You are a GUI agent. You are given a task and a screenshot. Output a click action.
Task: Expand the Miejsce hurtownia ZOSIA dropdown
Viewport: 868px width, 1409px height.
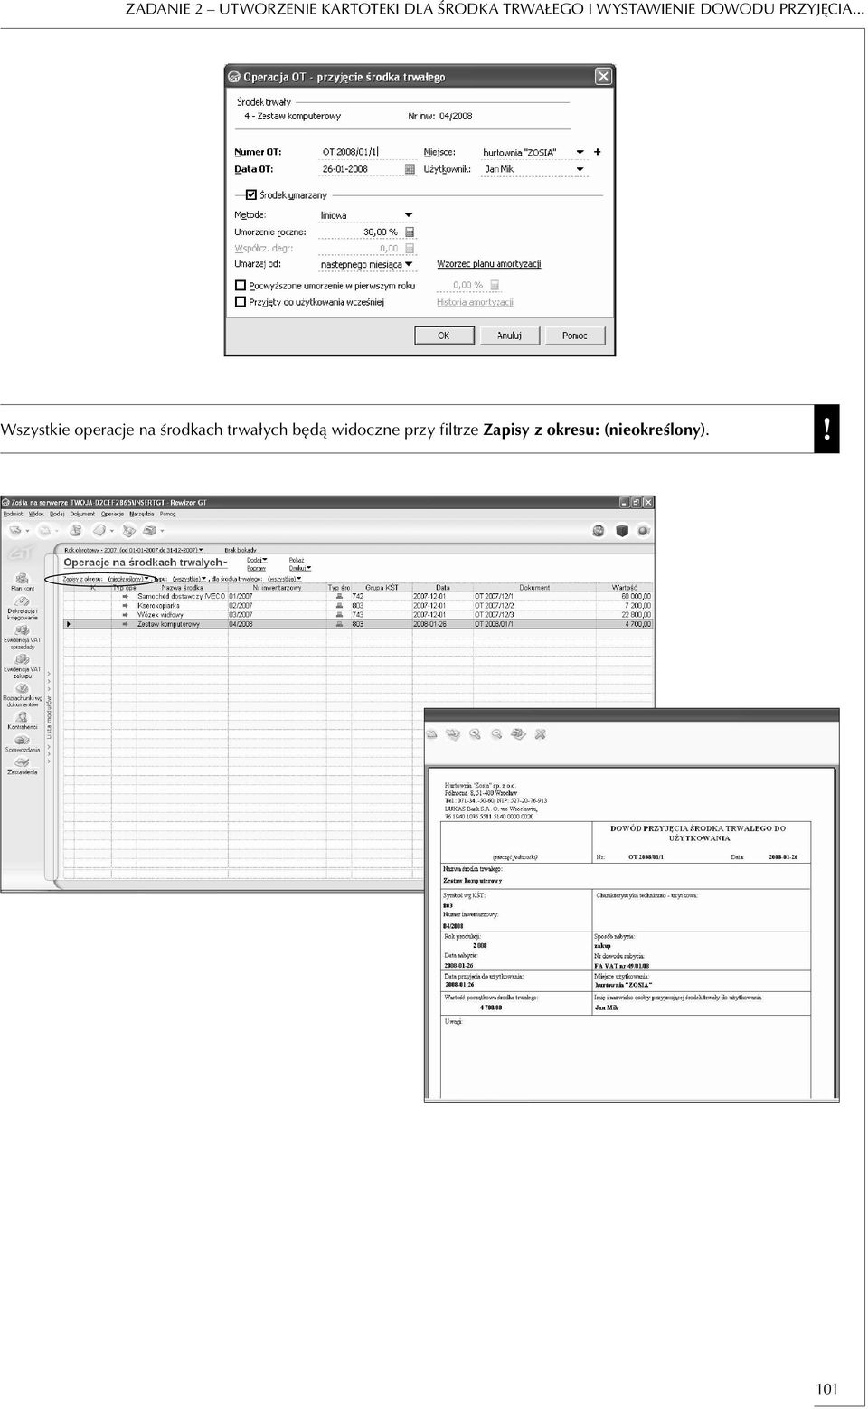click(580, 152)
